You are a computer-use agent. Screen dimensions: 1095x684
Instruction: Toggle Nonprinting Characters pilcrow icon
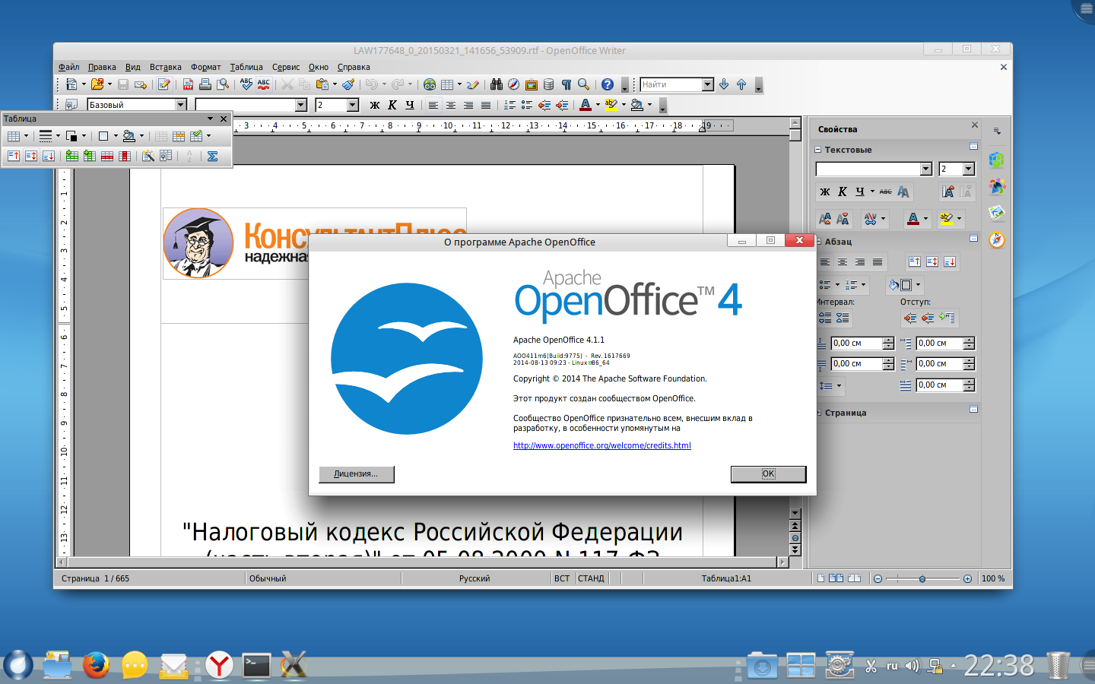click(x=566, y=84)
